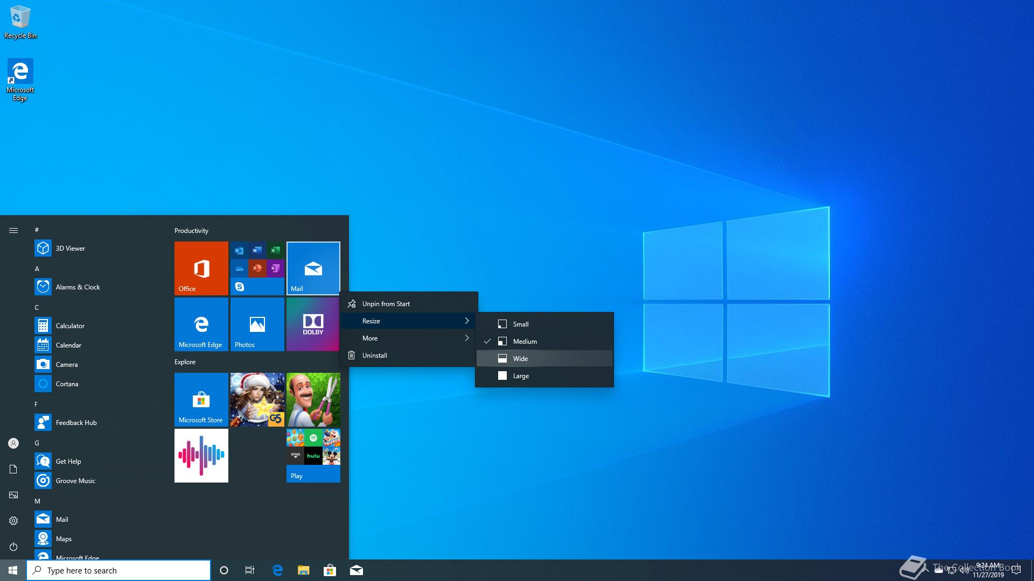This screenshot has height=581, width=1034.
Task: Launch Edge from the taskbar
Action: 277,570
